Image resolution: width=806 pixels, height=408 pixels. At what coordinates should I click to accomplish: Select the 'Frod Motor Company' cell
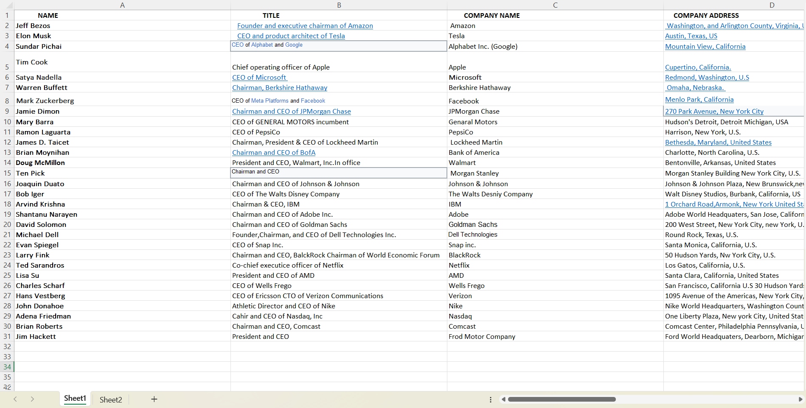[555, 337]
